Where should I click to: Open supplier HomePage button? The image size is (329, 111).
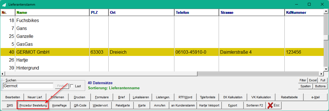click(59, 105)
